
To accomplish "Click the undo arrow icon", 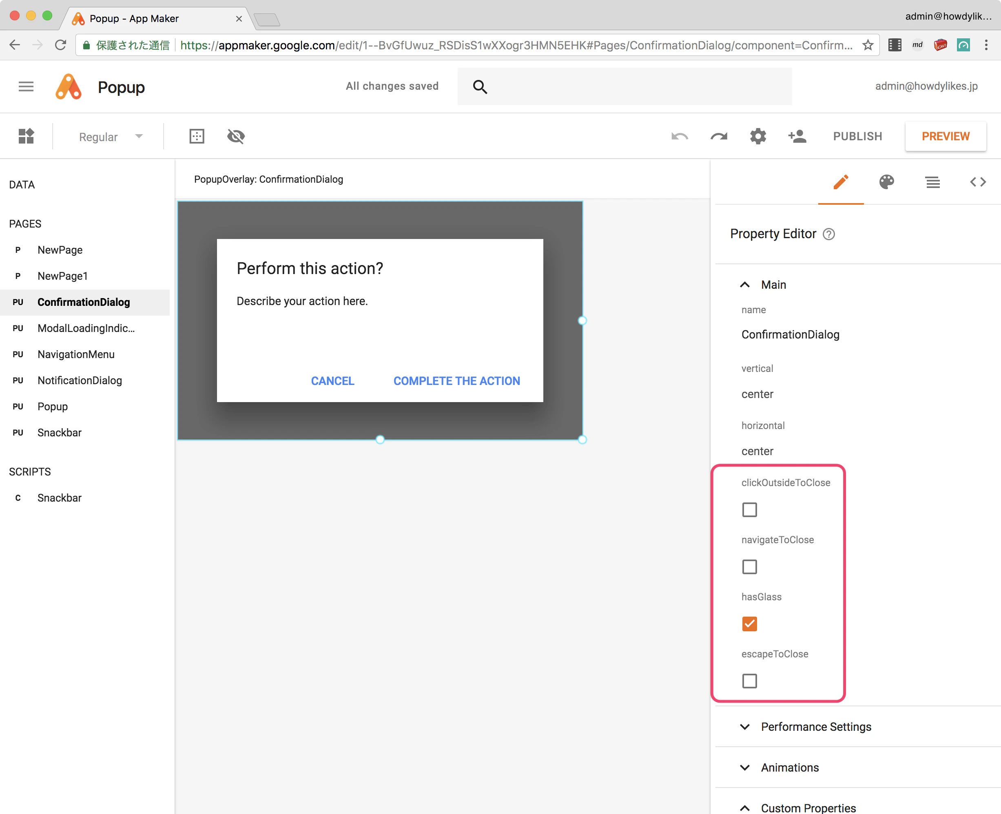I will coord(680,137).
